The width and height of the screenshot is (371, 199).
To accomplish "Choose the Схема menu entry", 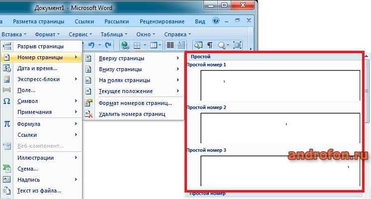I will click(x=41, y=169).
